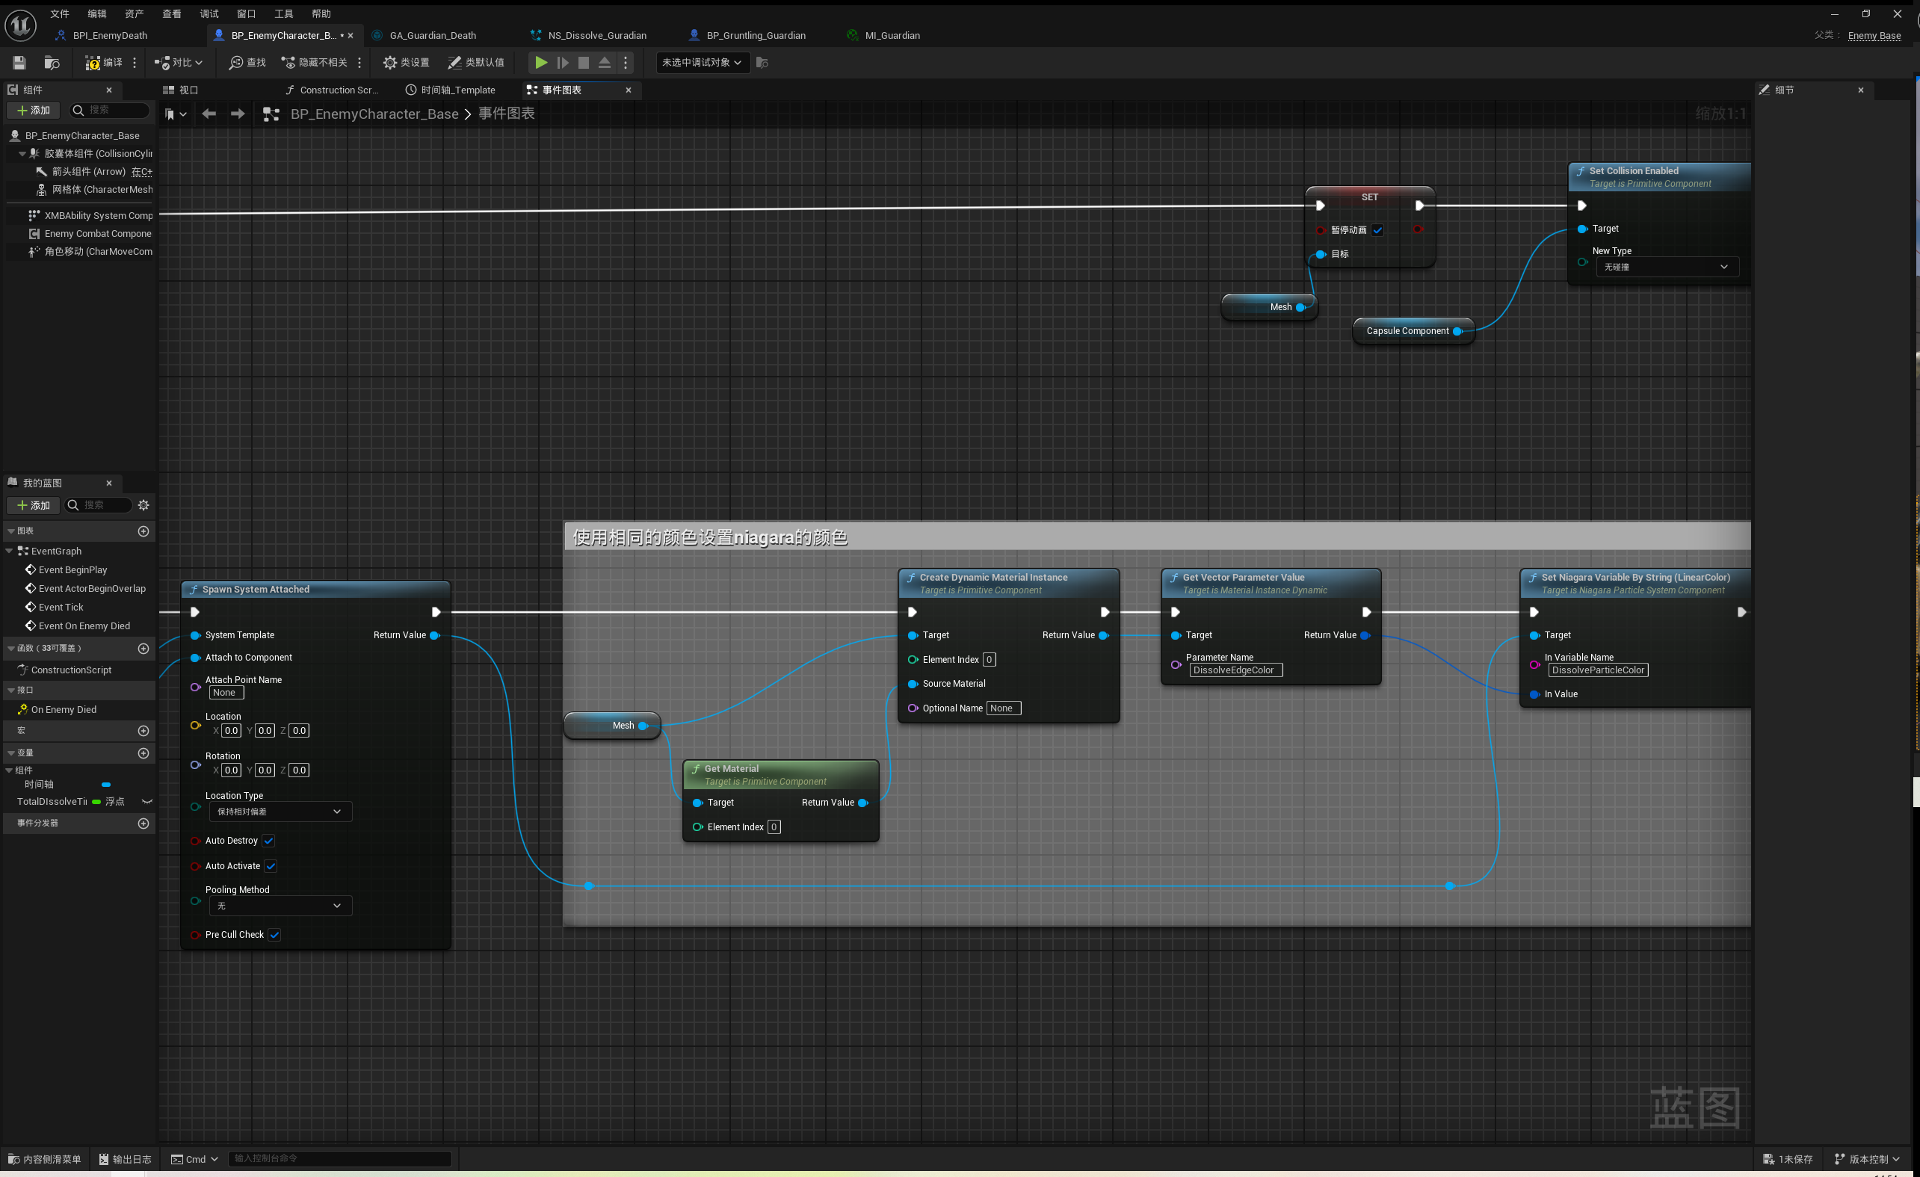Toggle Auto Activate checkbox
Viewport: 1920px width, 1177px height.
pyautogui.click(x=271, y=866)
